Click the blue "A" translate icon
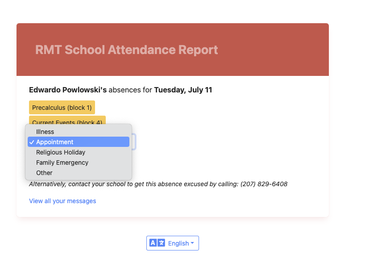This screenshot has height=267, width=365. 153,242
